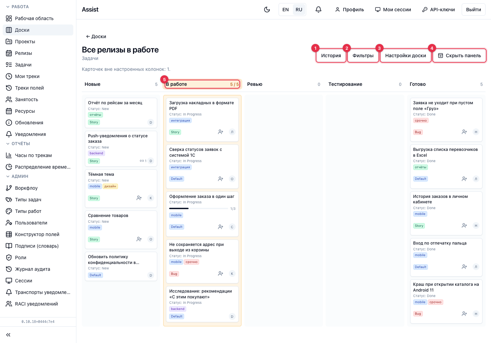Viewport: 491px width, 343px height.
Task: Collapse the ОТЧЁТЫ sidebar section
Action: click(18, 144)
